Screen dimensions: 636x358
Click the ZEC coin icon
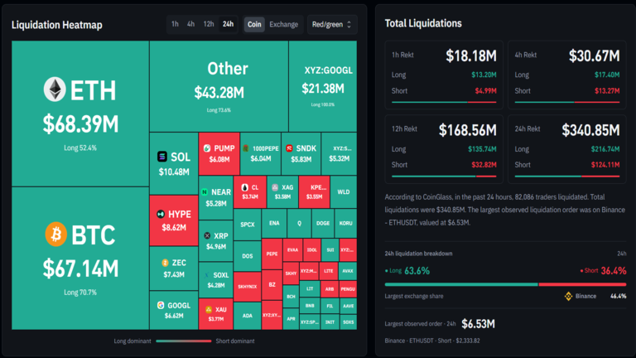(x=165, y=263)
